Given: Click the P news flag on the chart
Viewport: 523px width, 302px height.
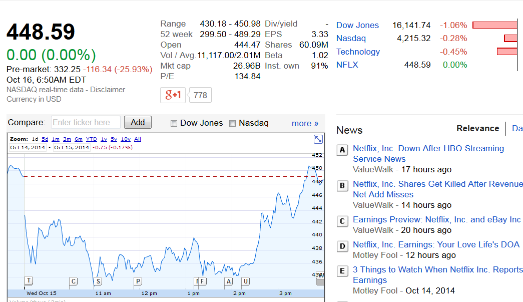Looking at the screenshot, I should tap(138, 281).
